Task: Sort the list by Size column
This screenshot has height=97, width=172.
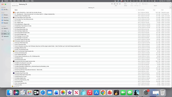Action: (154, 10)
